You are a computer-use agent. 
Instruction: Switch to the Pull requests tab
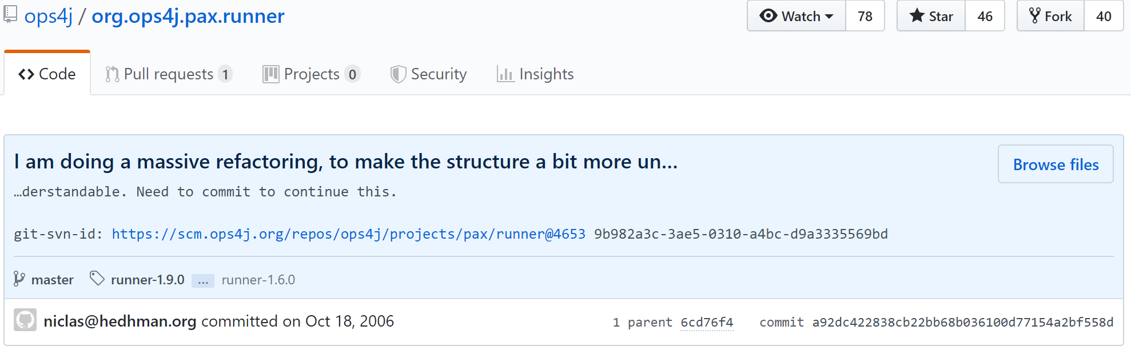tap(169, 74)
